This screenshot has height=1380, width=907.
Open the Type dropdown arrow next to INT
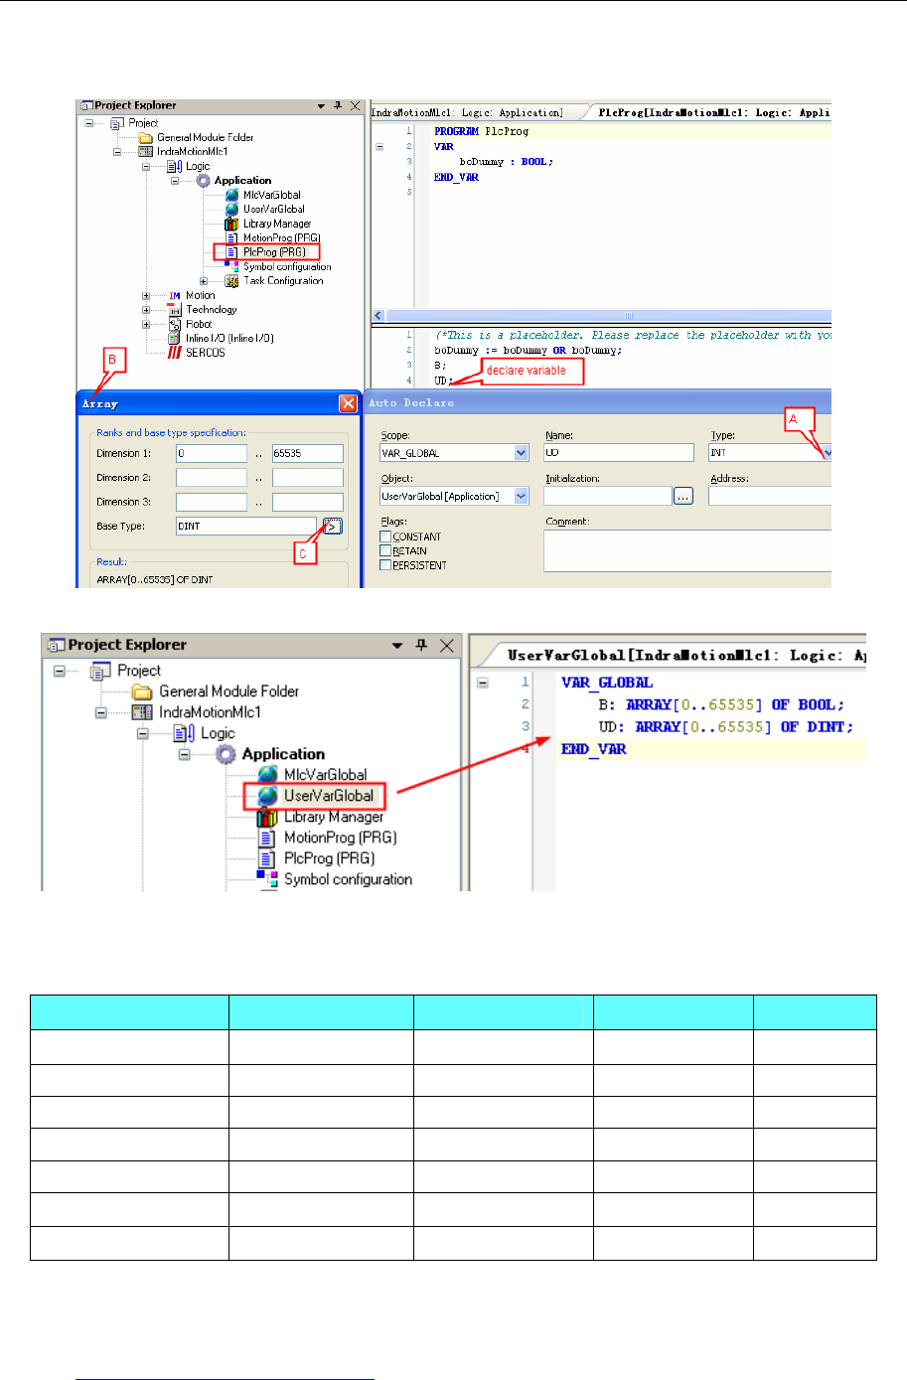coord(826,453)
